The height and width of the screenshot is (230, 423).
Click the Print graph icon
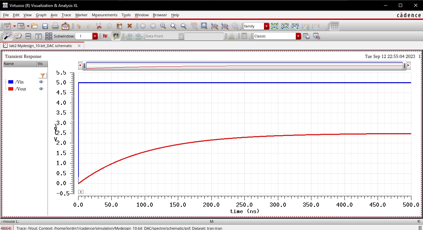pyautogui.click(x=55, y=26)
